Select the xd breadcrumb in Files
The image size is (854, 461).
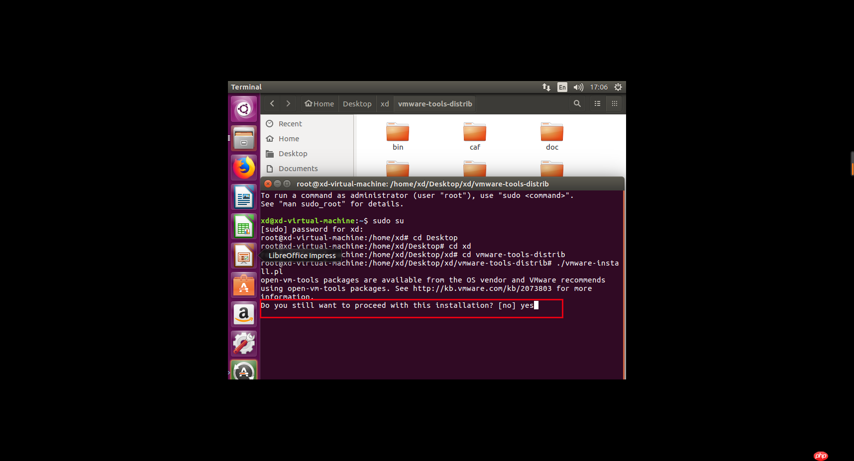(384, 103)
